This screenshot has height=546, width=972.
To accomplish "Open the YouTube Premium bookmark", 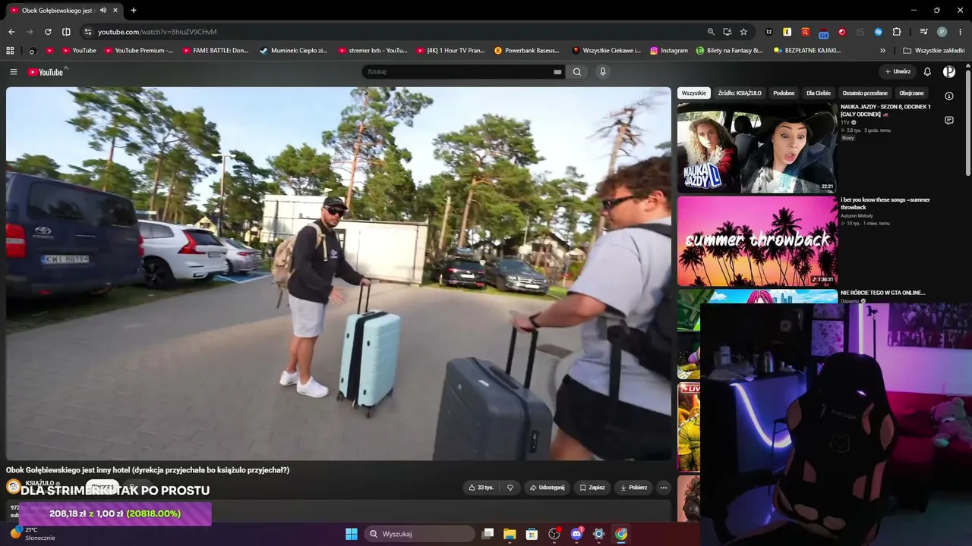I will [x=139, y=51].
